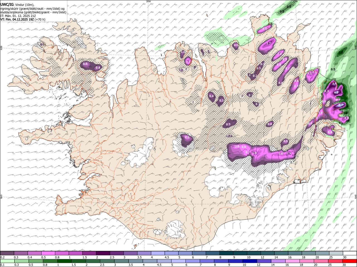This screenshot has width=357, height=267.
Task: Pick the light lavender upper swatch above 4
Action: tap(158, 253)
